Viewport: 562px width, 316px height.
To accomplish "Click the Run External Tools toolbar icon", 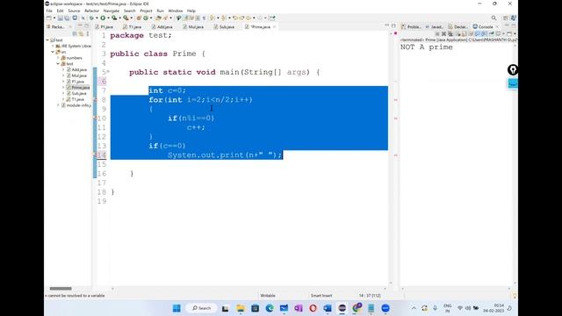I will point(126,18).
